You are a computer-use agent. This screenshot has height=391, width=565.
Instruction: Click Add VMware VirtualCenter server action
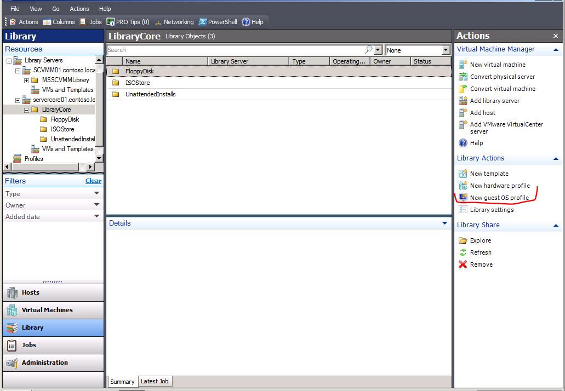(501, 128)
